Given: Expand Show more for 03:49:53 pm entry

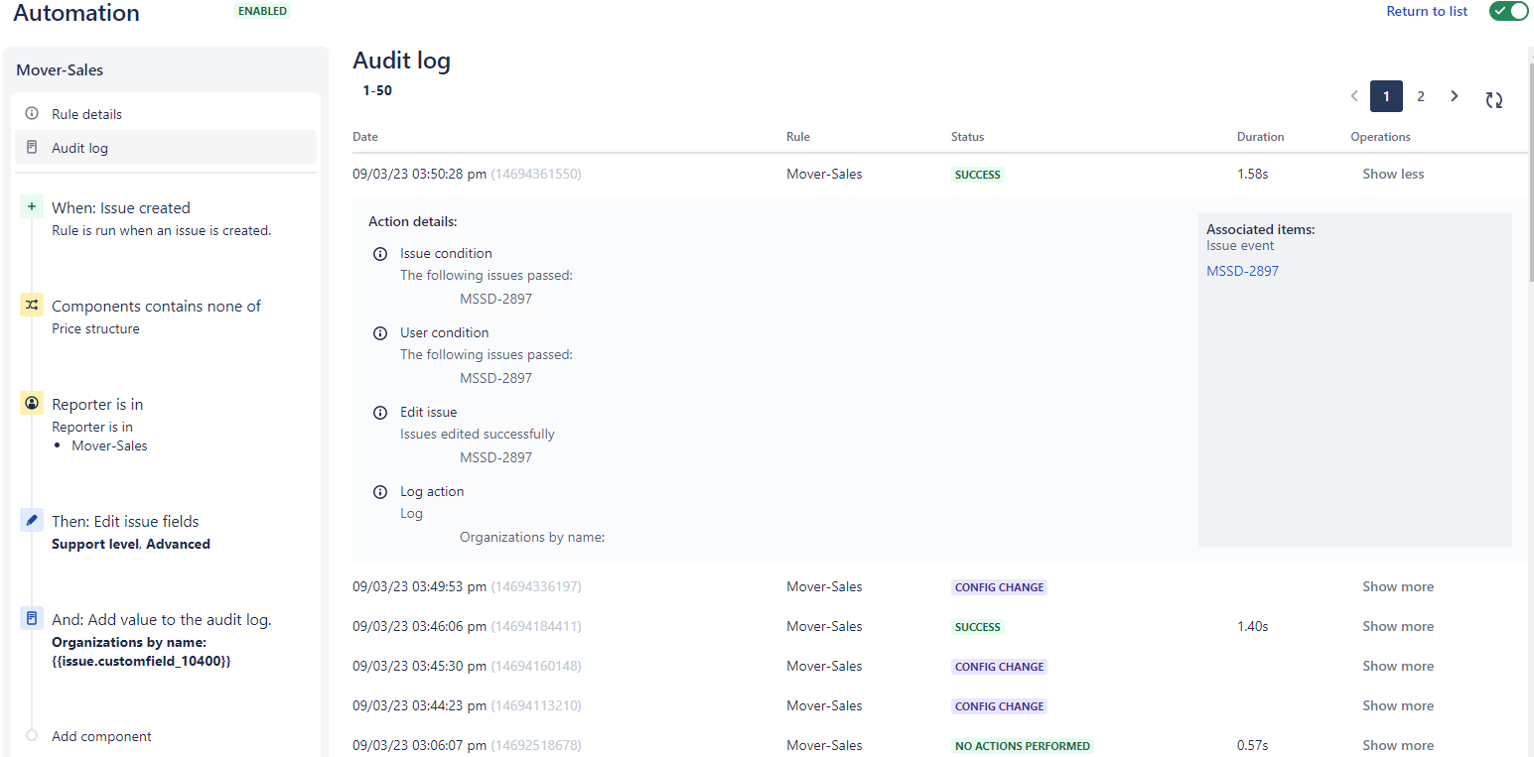Looking at the screenshot, I should pyautogui.click(x=1398, y=586).
